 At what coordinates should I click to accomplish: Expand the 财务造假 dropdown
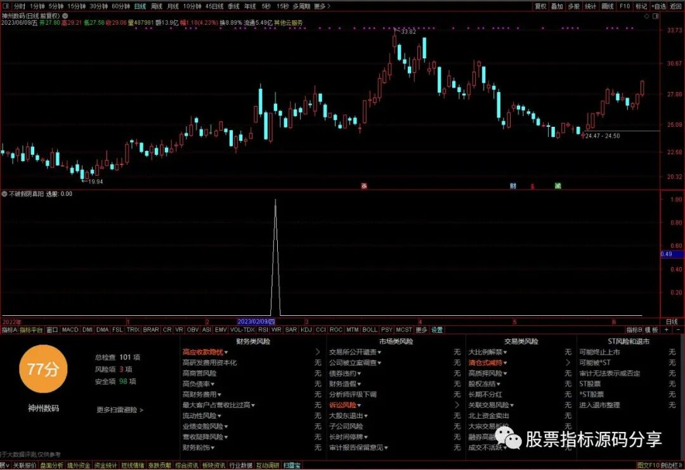pyautogui.click(x=345, y=384)
